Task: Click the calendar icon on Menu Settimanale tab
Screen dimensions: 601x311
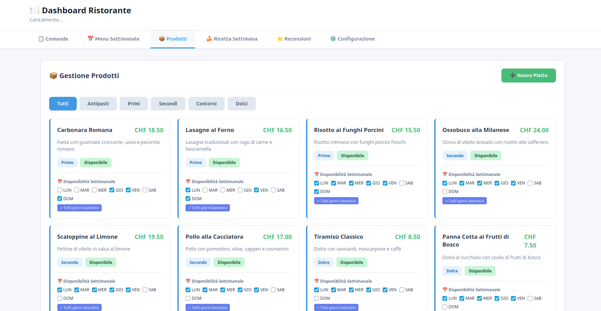Action: 90,39
